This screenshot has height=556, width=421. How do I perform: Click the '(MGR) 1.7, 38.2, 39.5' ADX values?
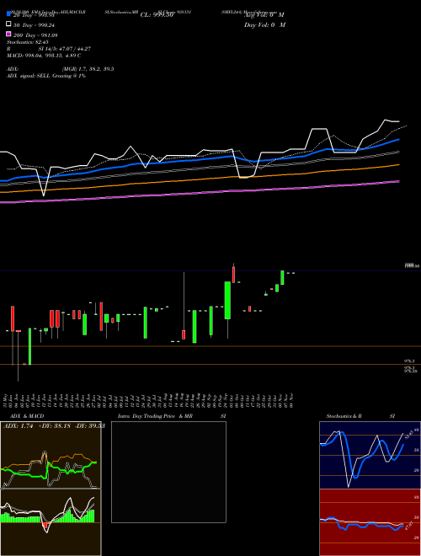88,69
